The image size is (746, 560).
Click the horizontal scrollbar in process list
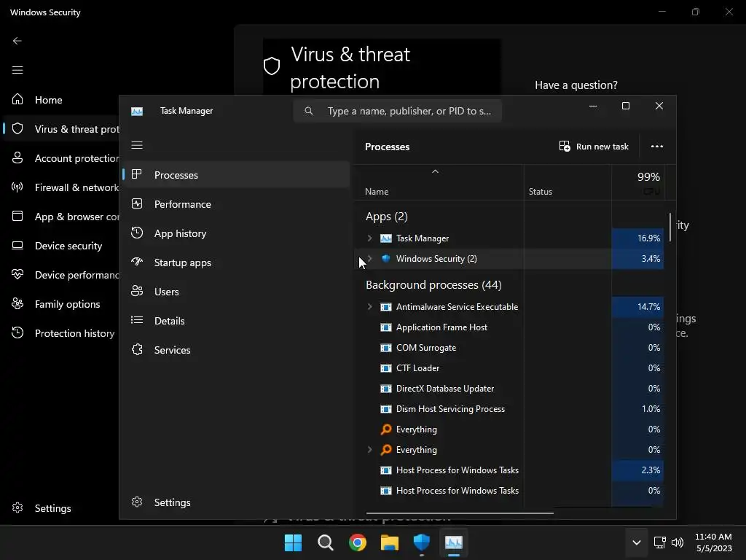460,513
